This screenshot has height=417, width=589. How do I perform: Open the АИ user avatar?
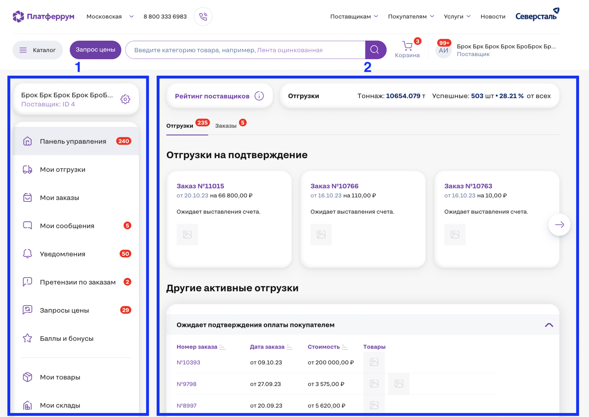444,50
